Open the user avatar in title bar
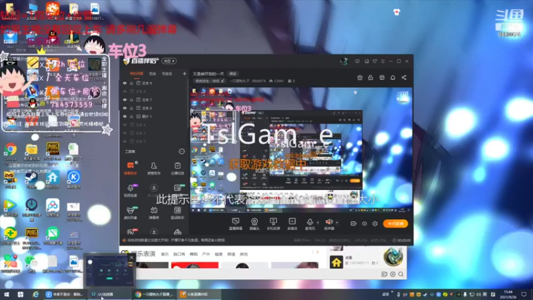This screenshot has width=533, height=300. click(x=344, y=61)
